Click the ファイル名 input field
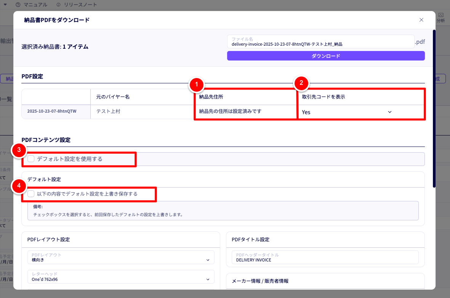This screenshot has width=450, height=298. [320, 42]
